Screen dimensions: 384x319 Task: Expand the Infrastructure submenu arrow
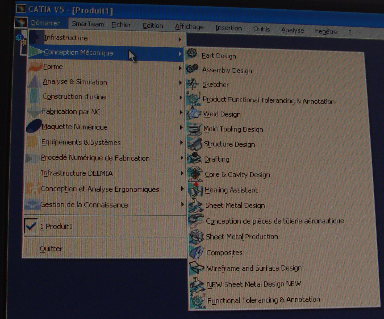(180, 40)
